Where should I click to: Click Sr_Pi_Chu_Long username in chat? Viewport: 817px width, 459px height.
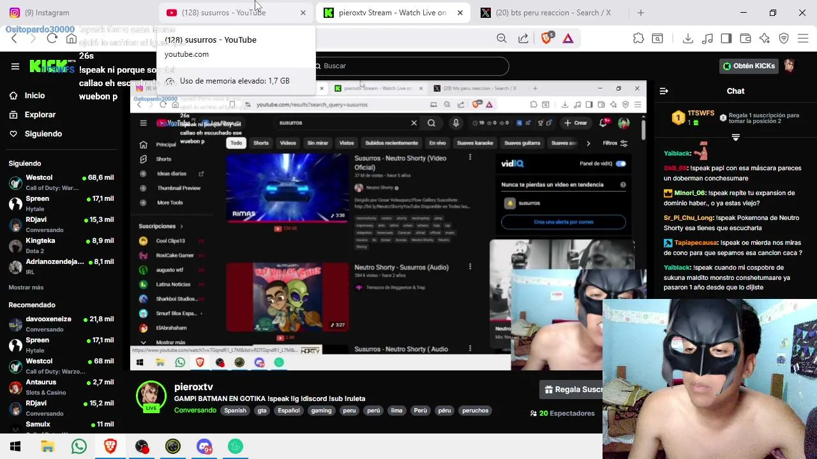(688, 218)
